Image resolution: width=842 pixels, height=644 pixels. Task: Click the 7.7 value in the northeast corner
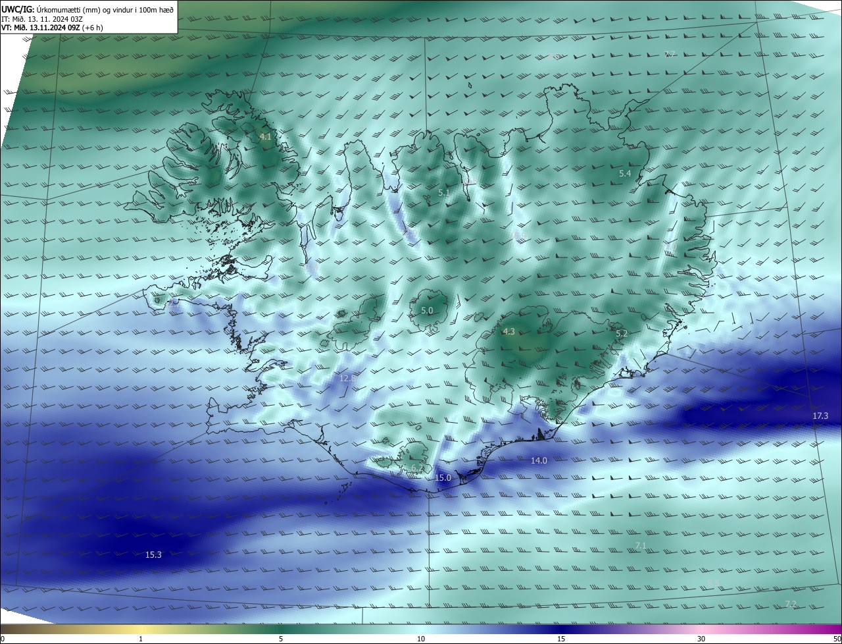point(670,54)
